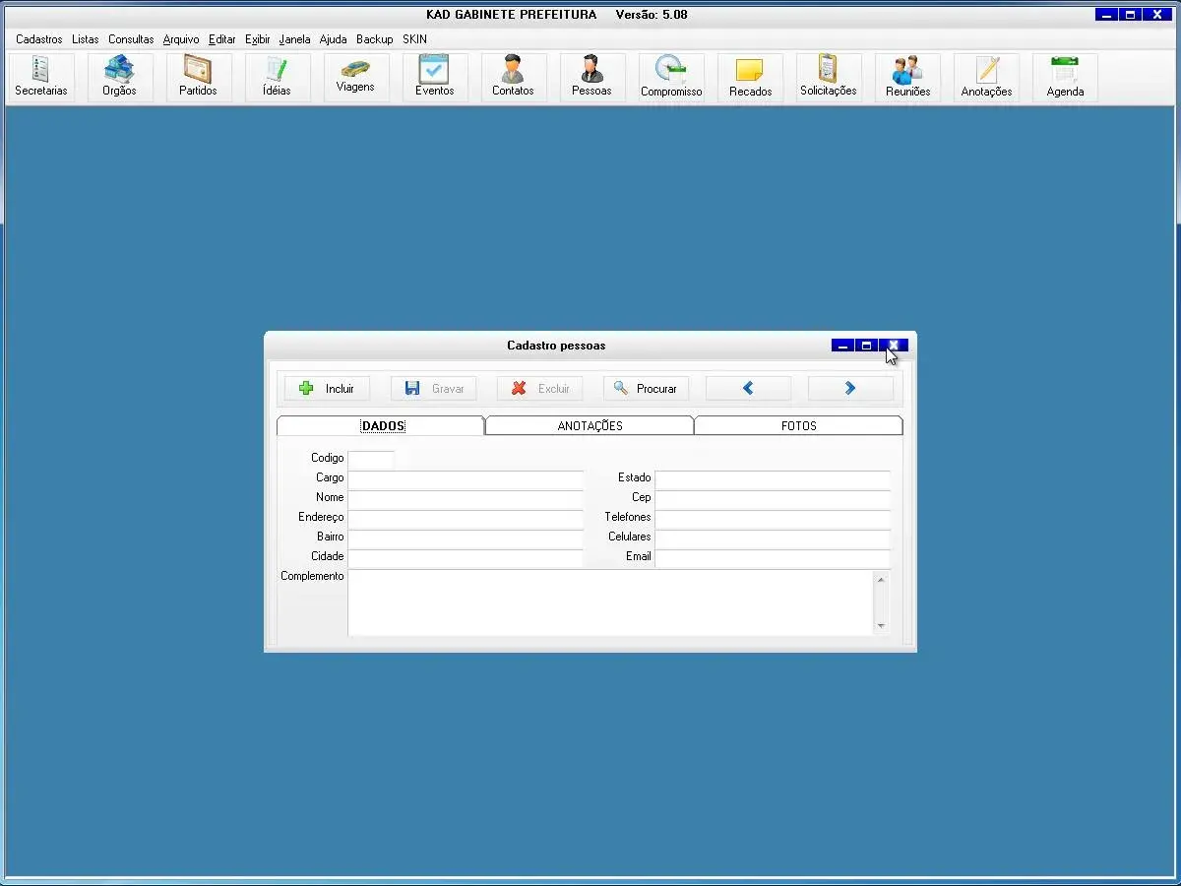Go to next record with right arrow

[x=850, y=389]
